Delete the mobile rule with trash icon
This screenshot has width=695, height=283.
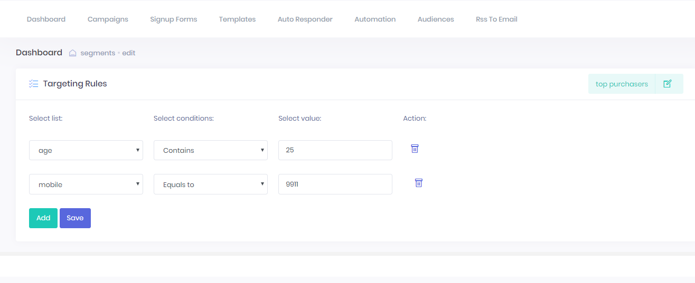pos(418,183)
